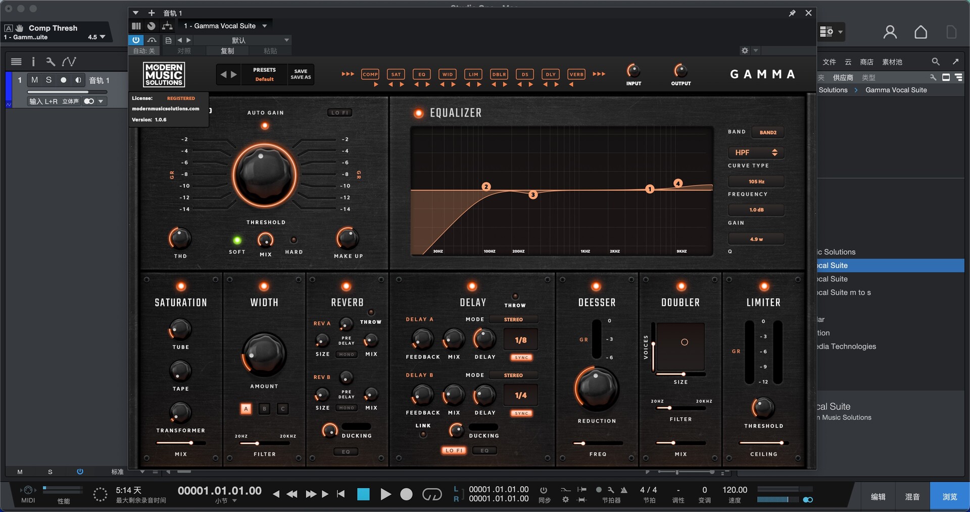Open the HPF curve type dropdown
The image size is (970, 512).
[x=756, y=152]
